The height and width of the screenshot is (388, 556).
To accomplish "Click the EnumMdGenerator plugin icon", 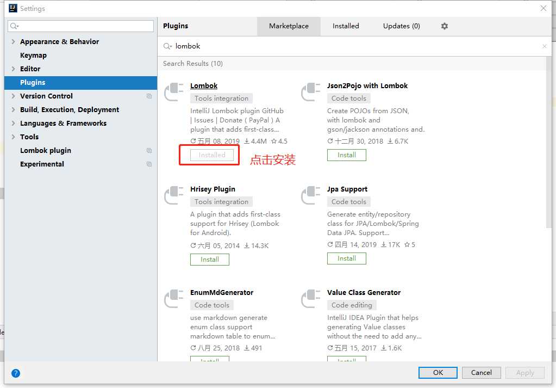I will 174,299.
